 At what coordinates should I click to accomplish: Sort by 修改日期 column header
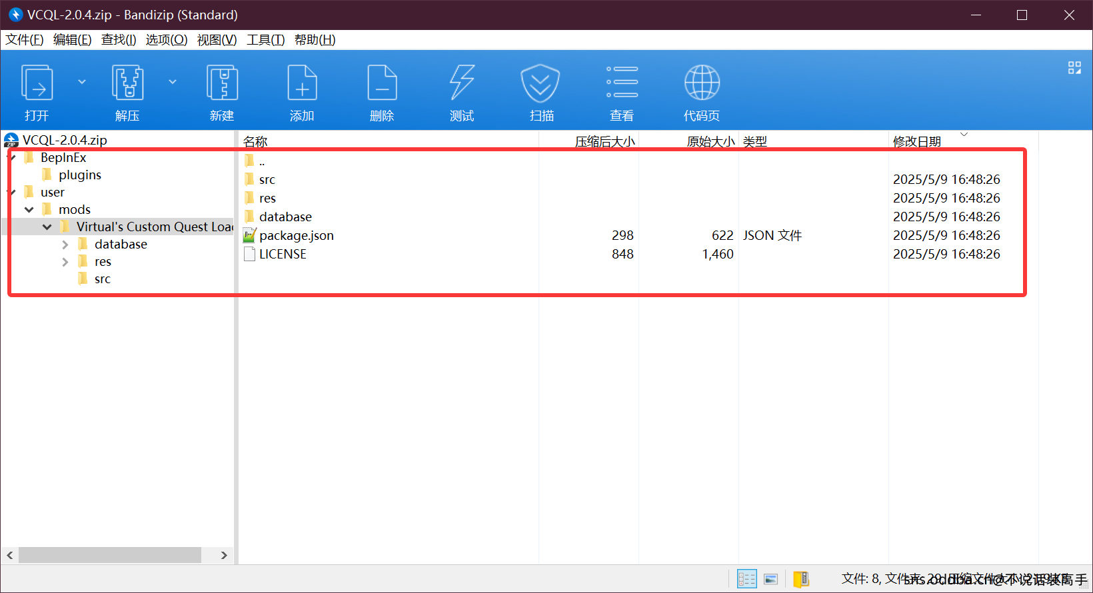[917, 141]
